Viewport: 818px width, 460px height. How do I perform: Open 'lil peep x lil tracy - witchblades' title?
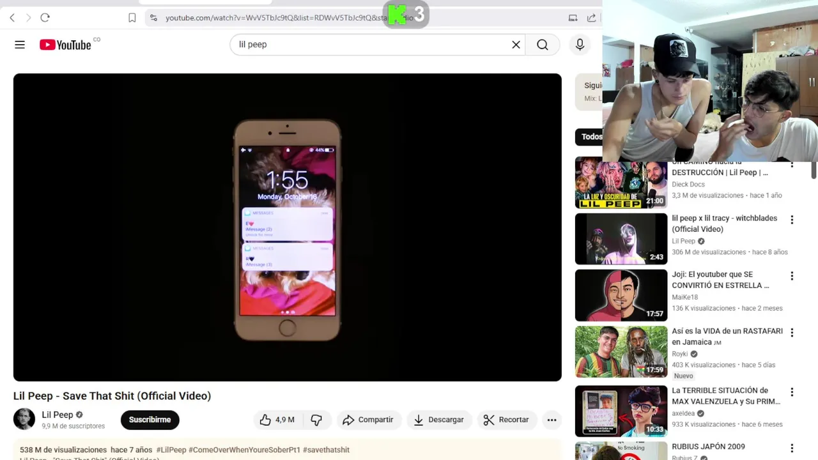[725, 224]
